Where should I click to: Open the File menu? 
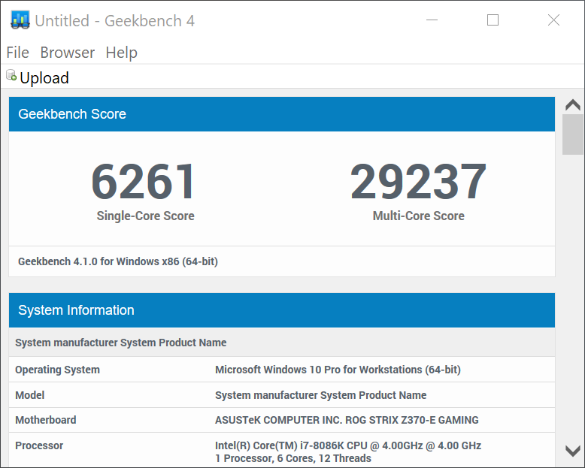pyautogui.click(x=17, y=53)
